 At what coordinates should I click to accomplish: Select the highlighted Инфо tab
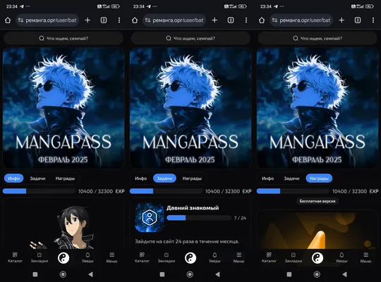14,178
